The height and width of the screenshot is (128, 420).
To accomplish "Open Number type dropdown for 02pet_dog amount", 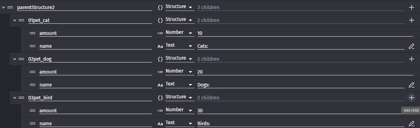I will 180,71.
